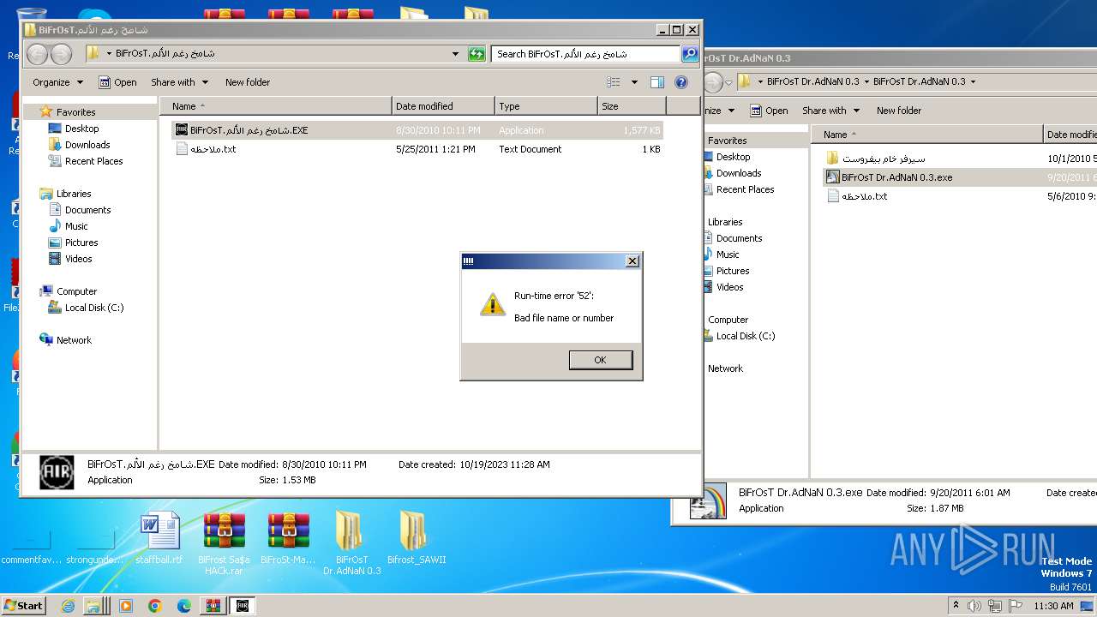Viewport: 1097px width, 617px height.
Task: Show hidden system tray icons
Action: [x=956, y=606]
